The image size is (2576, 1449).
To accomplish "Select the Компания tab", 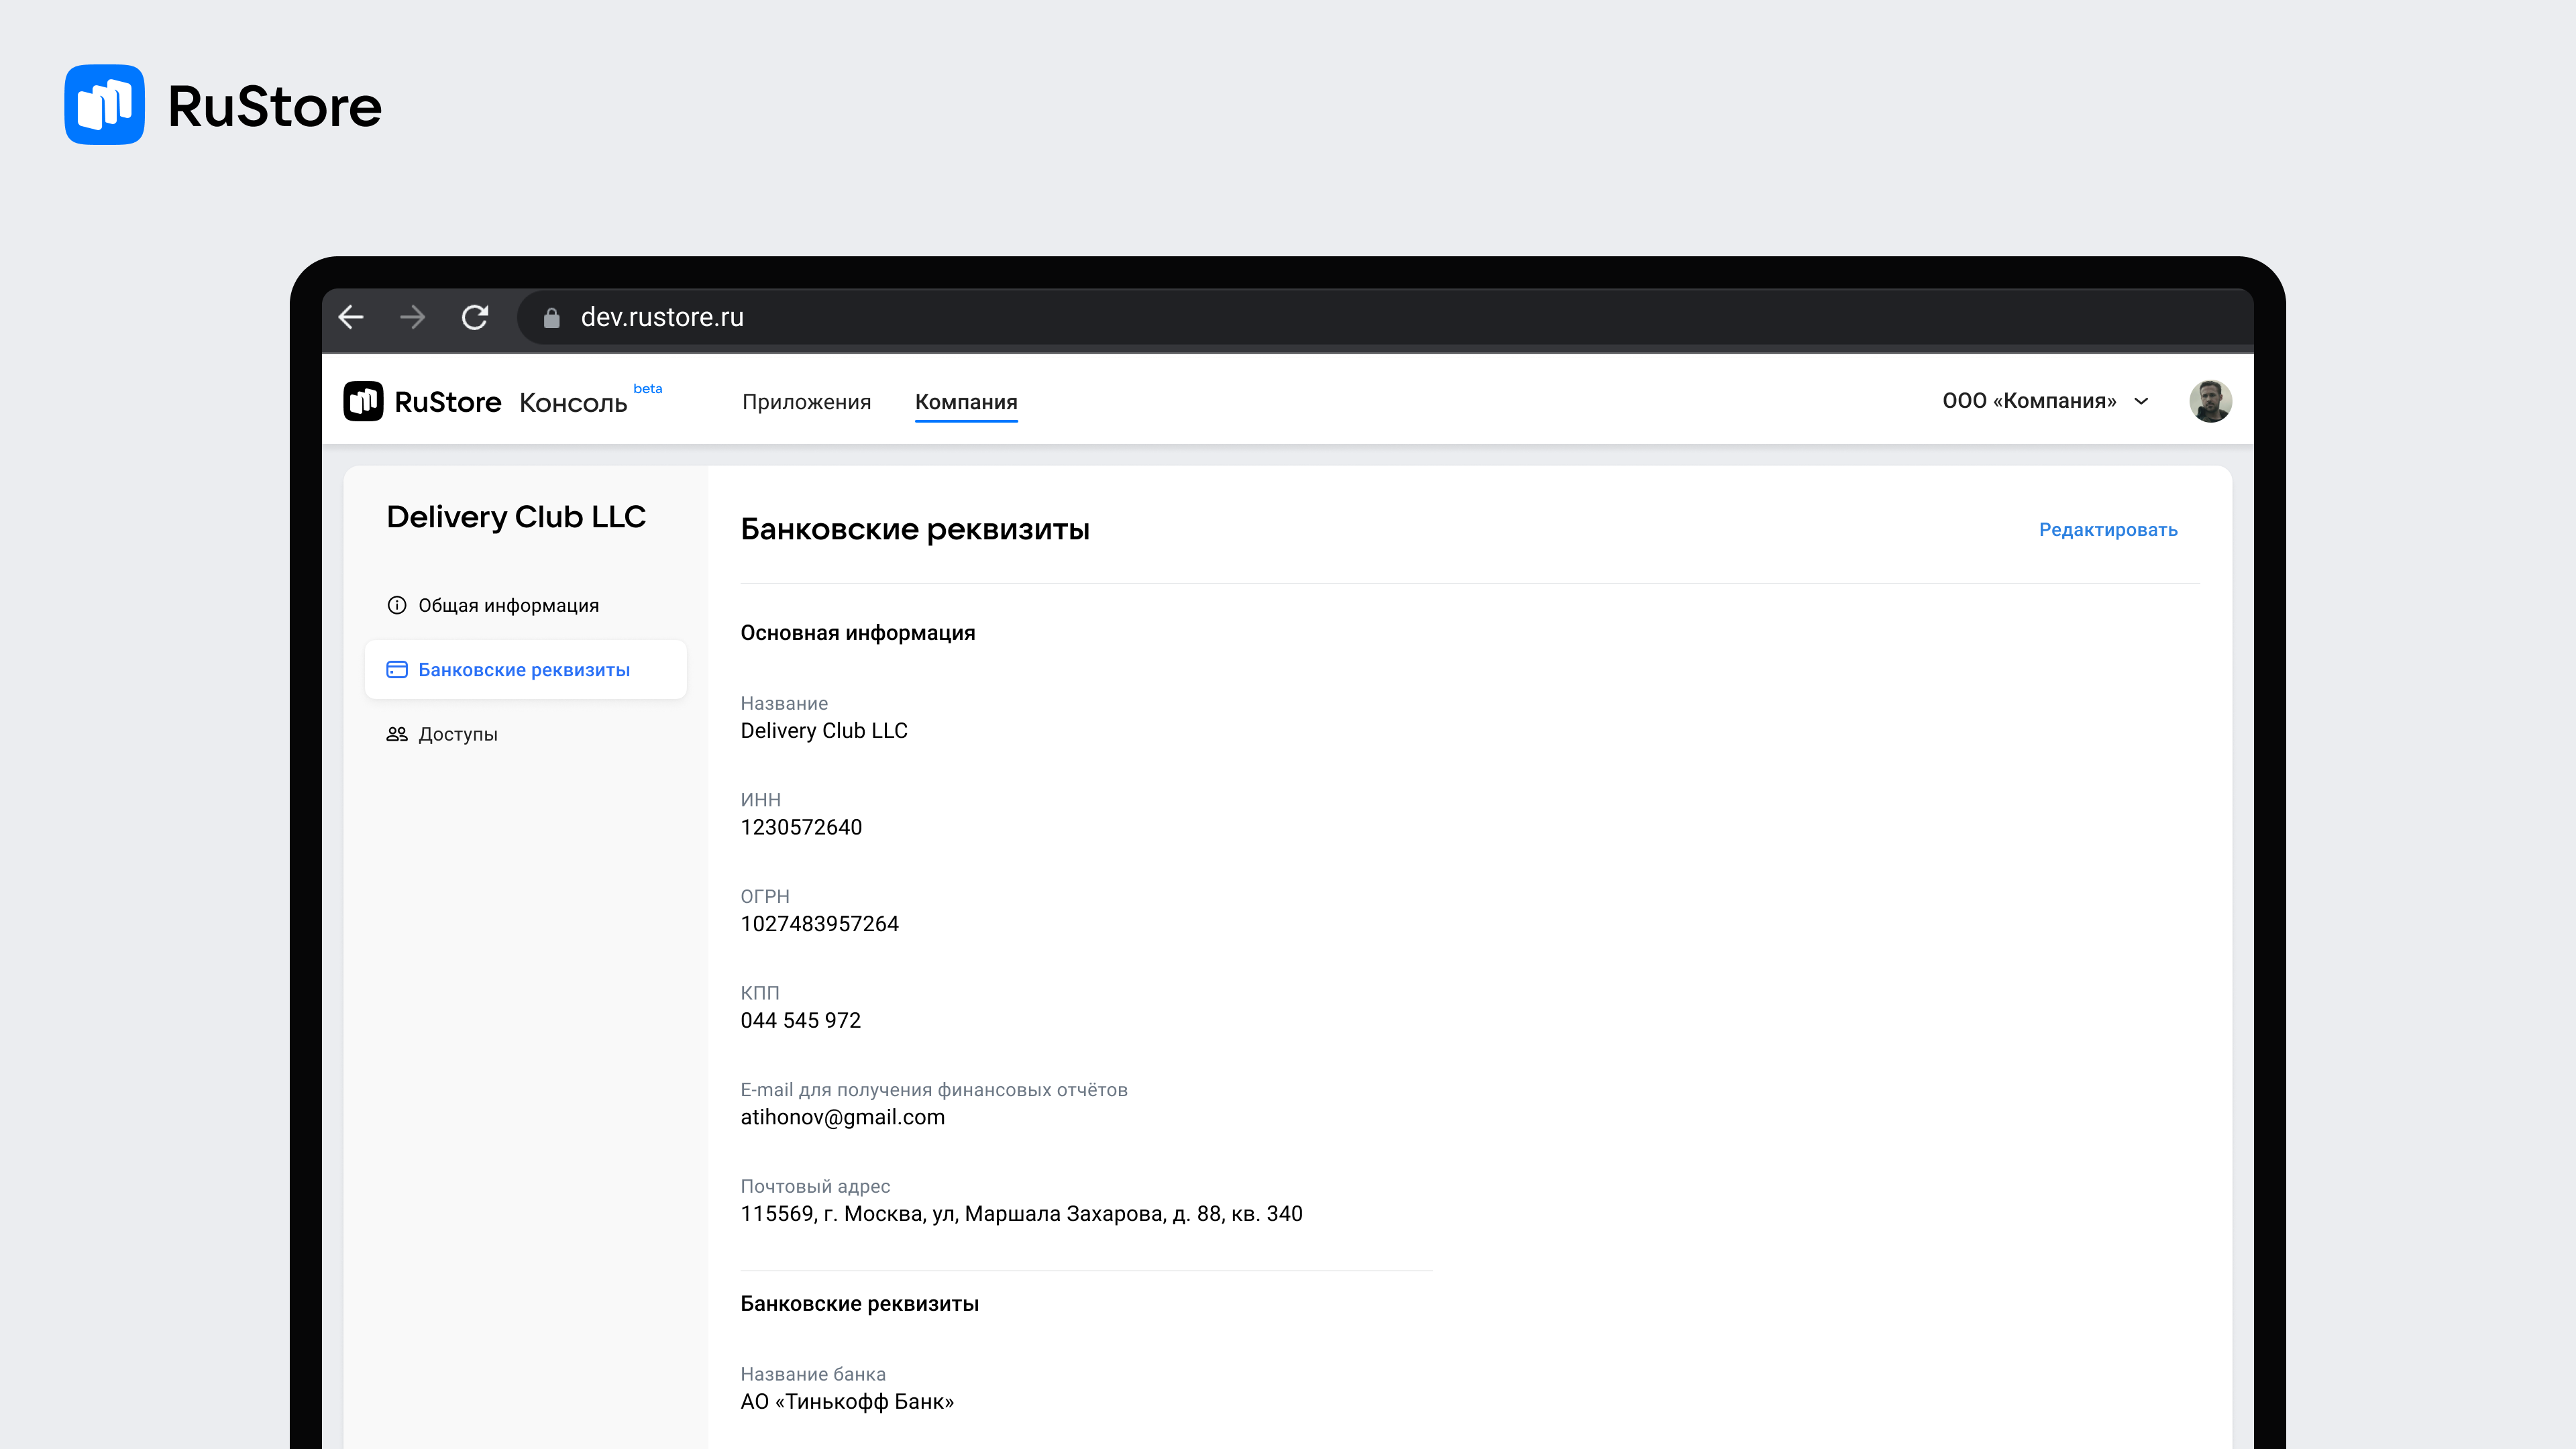I will tap(966, 402).
